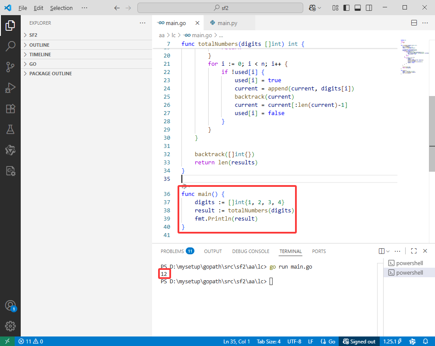The width and height of the screenshot is (435, 346).
Task: Open the File menu
Action: 22,8
